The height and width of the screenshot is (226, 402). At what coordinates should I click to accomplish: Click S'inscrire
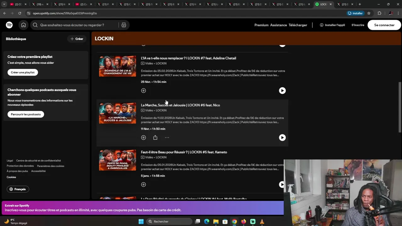click(358, 25)
